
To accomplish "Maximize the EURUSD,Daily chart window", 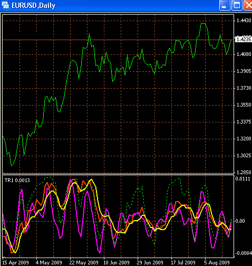I will click(237, 5).
